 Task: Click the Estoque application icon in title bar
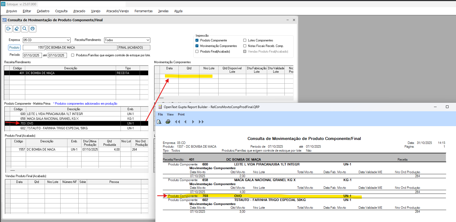[x=3, y=4]
